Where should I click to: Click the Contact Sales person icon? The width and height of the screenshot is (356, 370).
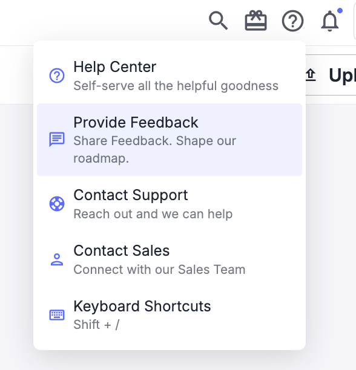pos(57,259)
